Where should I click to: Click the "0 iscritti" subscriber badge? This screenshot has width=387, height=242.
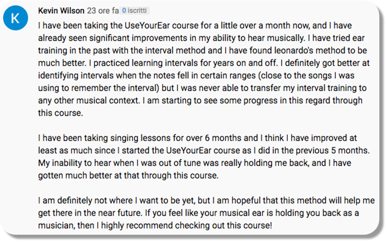134,11
